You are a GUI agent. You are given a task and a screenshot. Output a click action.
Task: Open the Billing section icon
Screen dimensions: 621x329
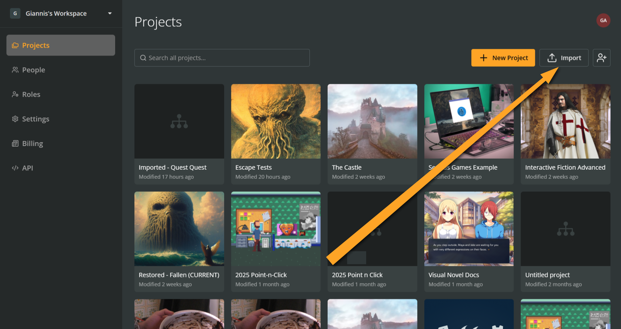click(x=15, y=143)
